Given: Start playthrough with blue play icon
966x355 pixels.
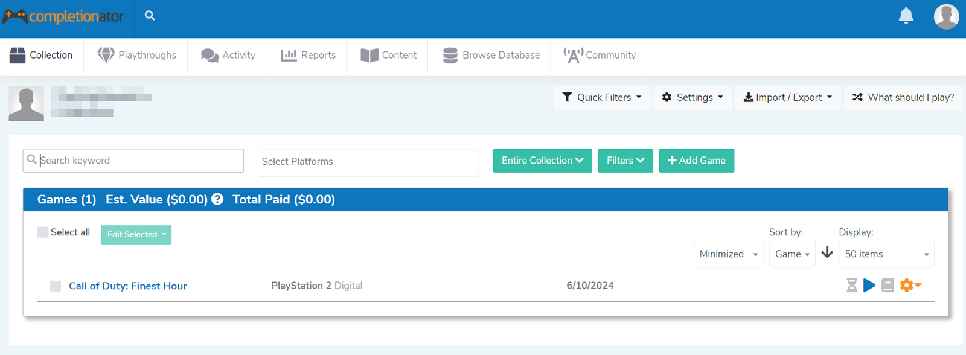Looking at the screenshot, I should coord(869,285).
